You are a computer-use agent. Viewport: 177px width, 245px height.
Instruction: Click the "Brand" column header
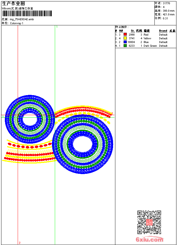163,31
